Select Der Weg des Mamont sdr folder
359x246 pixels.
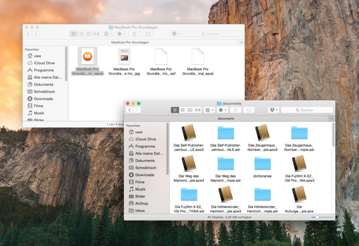(x=226, y=164)
